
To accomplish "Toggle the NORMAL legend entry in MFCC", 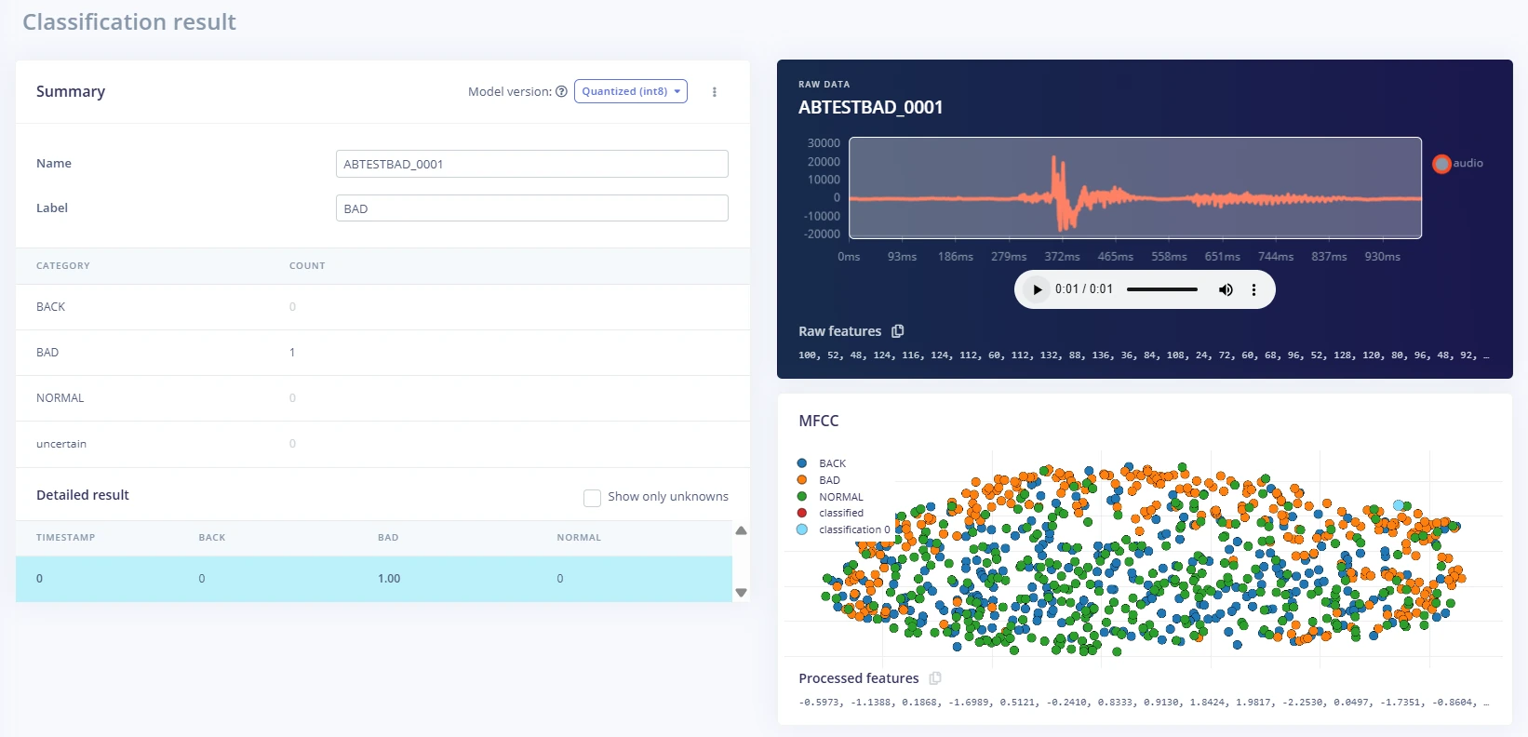I will tap(830, 497).
